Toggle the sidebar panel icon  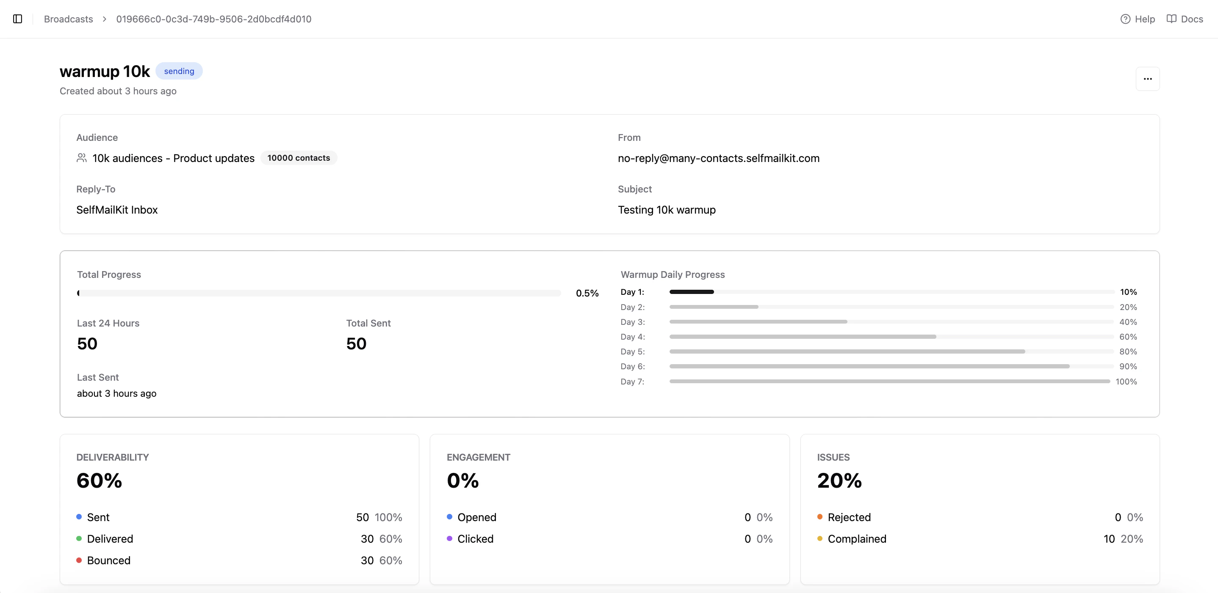pos(17,19)
